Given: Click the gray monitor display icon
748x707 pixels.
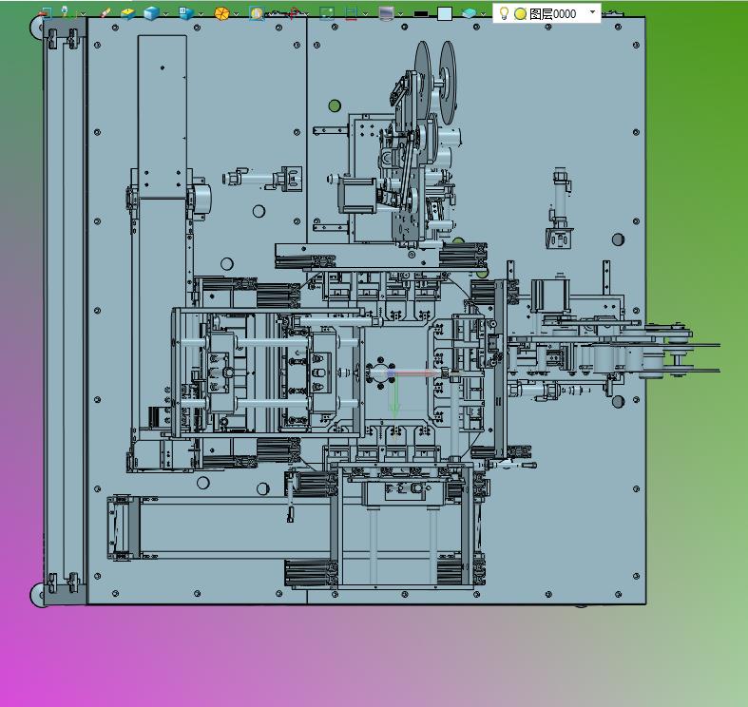Looking at the screenshot, I should pyautogui.click(x=386, y=14).
